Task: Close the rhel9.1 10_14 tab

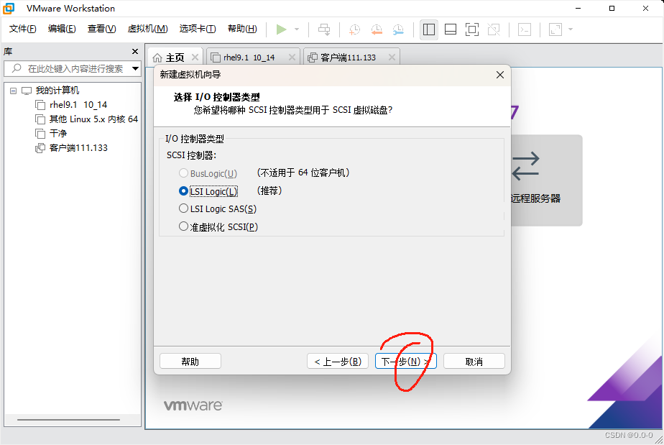Action: 292,58
